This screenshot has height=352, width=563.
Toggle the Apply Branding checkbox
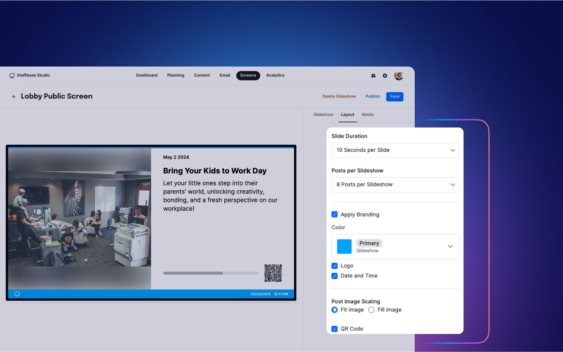coord(335,214)
